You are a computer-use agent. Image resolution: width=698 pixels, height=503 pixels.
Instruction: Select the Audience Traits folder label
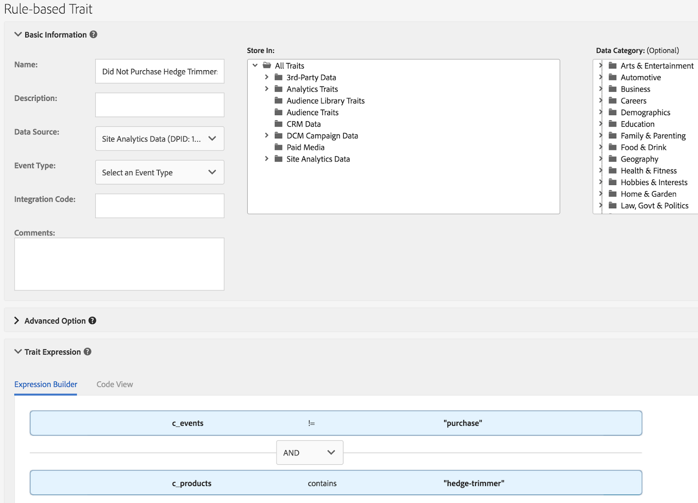(312, 112)
